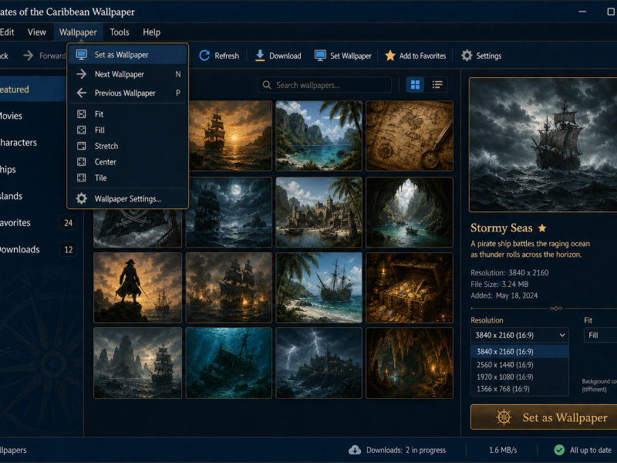Choose Stretch from the Wallpaper menu
The height and width of the screenshot is (463, 617).
pyautogui.click(x=127, y=146)
